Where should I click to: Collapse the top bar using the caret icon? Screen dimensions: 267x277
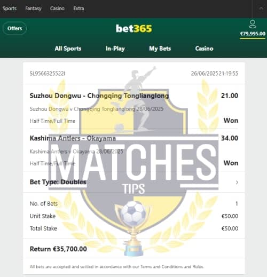click(x=261, y=9)
